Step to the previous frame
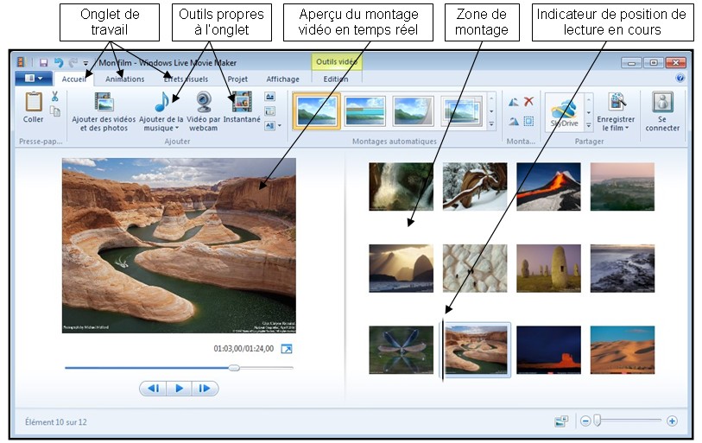This screenshot has height=443, width=702. tap(153, 389)
